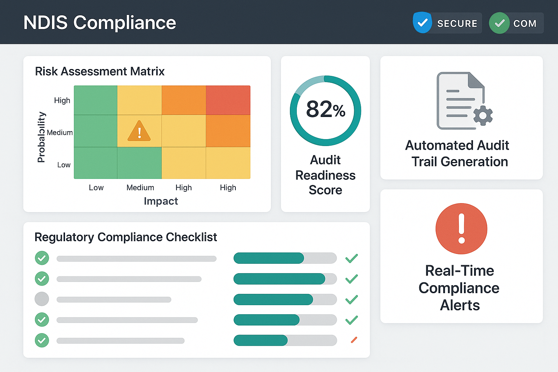Open the Real-Time Compliance Alerts card
The image size is (558, 372).
pyautogui.click(x=461, y=256)
